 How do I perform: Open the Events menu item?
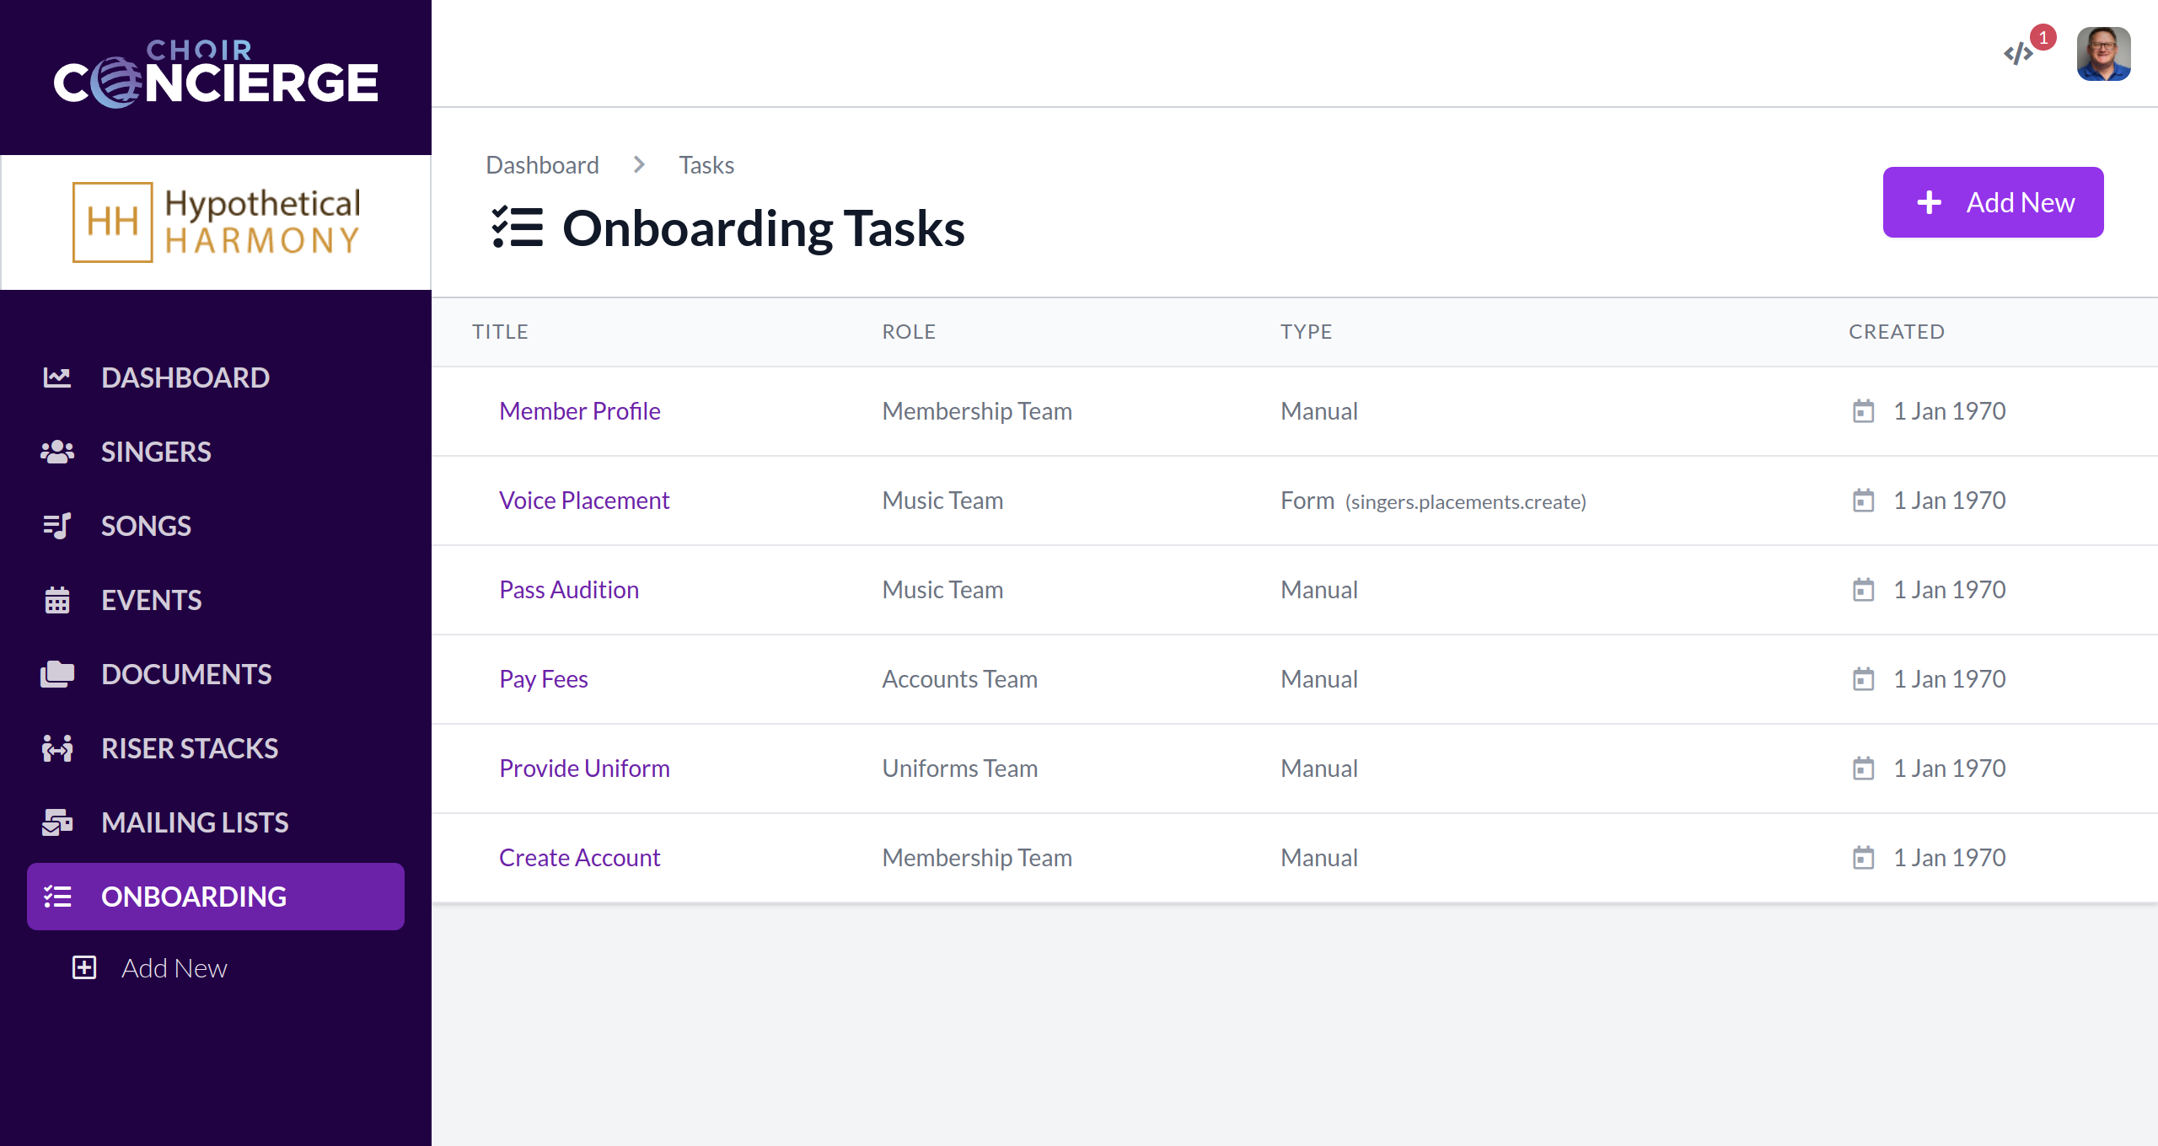click(216, 600)
